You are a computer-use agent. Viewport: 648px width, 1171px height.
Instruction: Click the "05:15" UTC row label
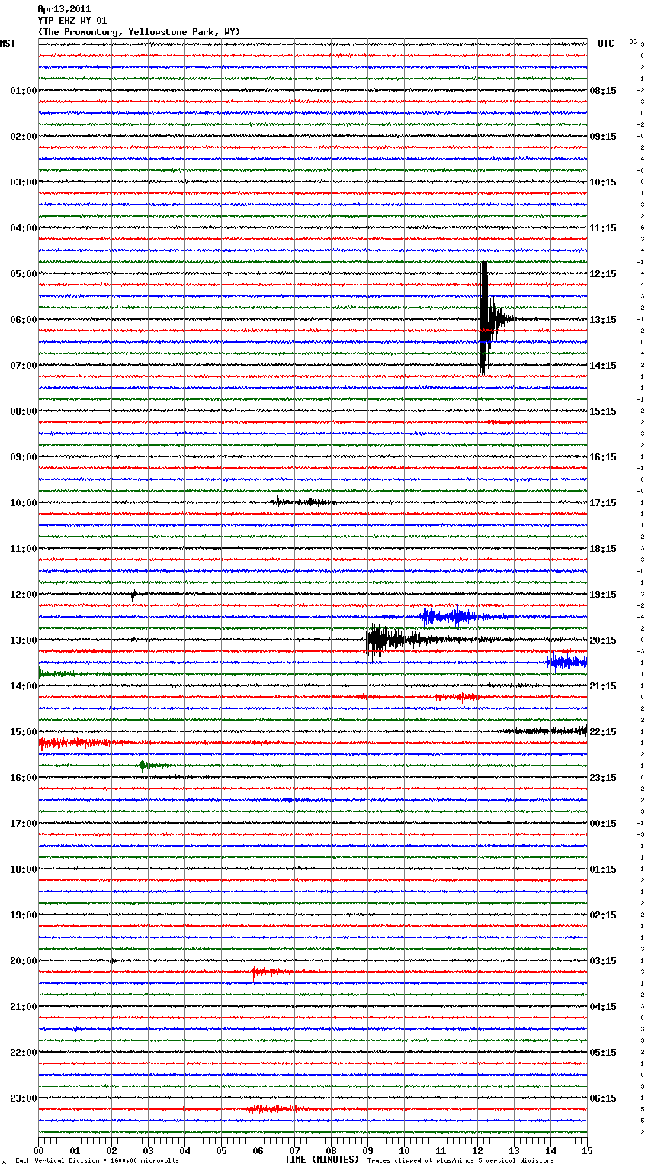603,1053
